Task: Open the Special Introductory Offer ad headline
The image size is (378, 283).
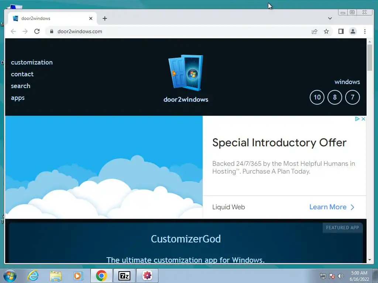Action: (279, 143)
